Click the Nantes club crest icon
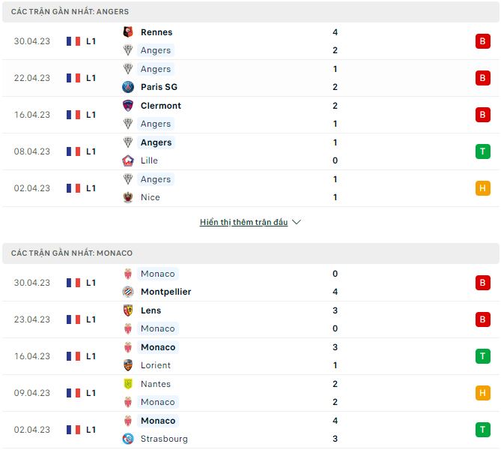The width and height of the screenshot is (501, 450). pyautogui.click(x=127, y=384)
